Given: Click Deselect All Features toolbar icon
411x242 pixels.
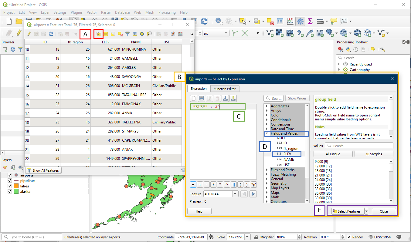Looking at the screenshot, I should [270, 21].
